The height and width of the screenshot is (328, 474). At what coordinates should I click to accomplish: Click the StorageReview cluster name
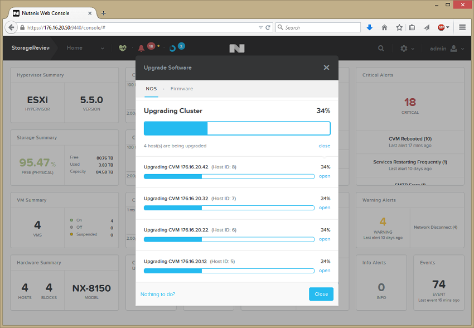pyautogui.click(x=31, y=48)
